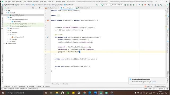Expand the mipmap folder
170x95 pixels.
8,39
